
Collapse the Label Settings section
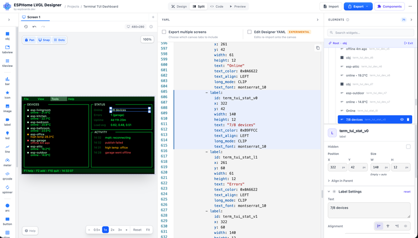[x=329, y=192]
